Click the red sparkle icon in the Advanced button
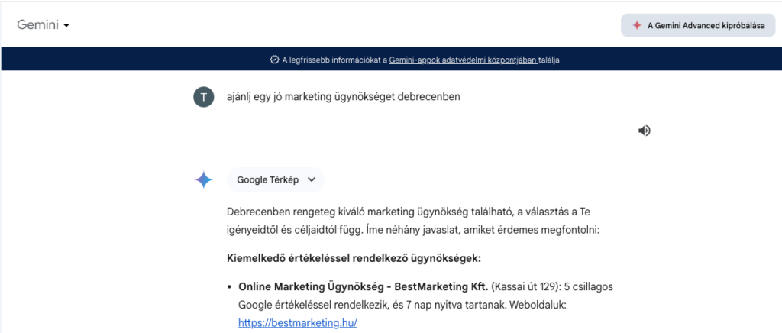Viewport: 782px width, 333px height. coord(636,25)
